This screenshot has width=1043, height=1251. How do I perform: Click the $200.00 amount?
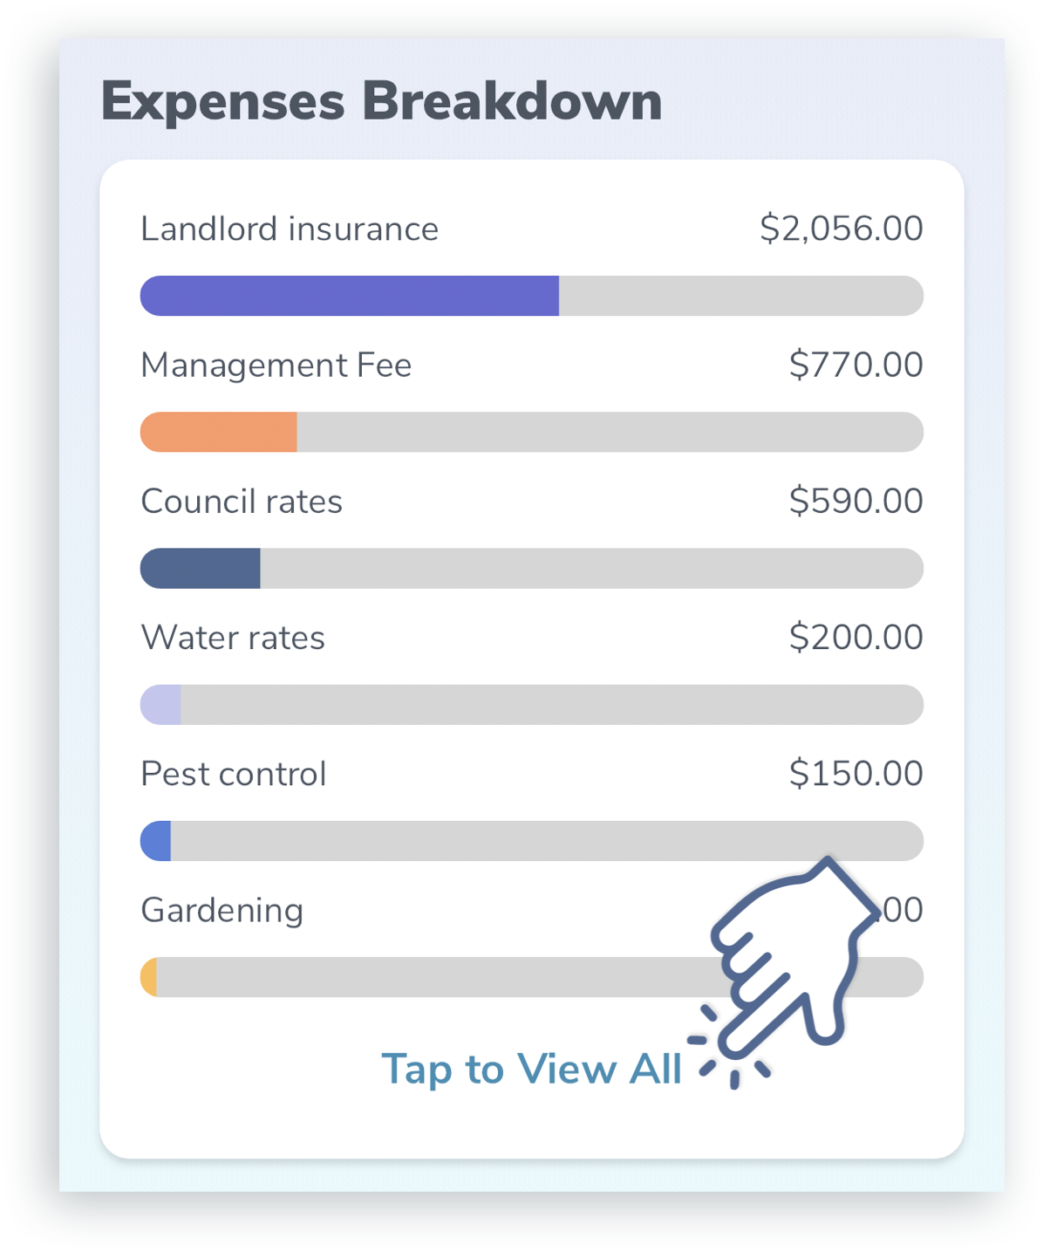point(856,637)
